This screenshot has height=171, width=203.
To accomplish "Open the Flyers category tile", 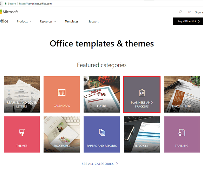I will coord(101,94).
